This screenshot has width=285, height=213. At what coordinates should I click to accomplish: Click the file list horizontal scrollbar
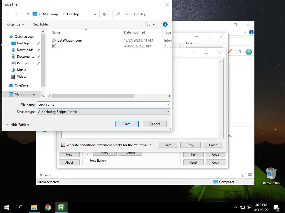click(x=93, y=96)
